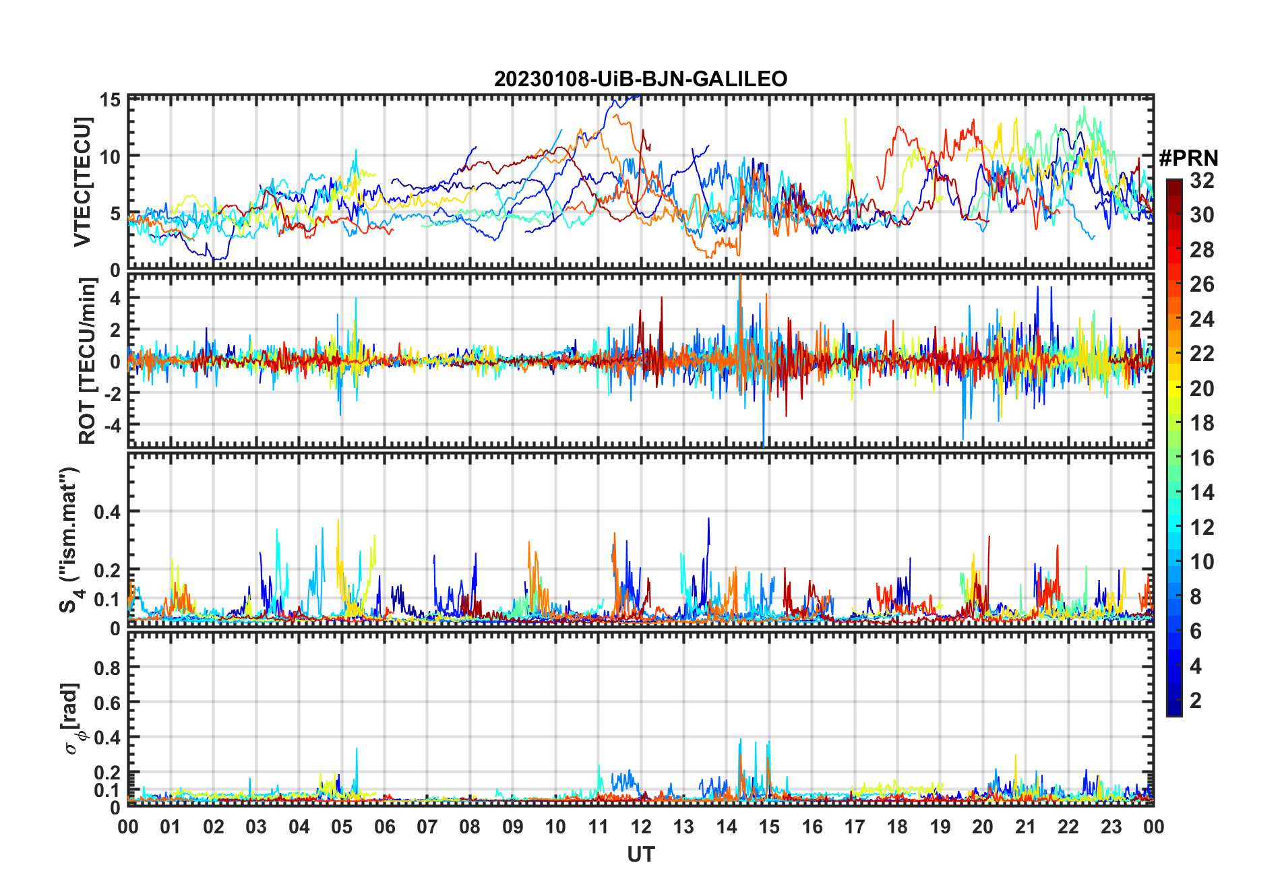The width and height of the screenshot is (1282, 896).
Task: Click ROT y-tick label -4
Action: [x=112, y=425]
